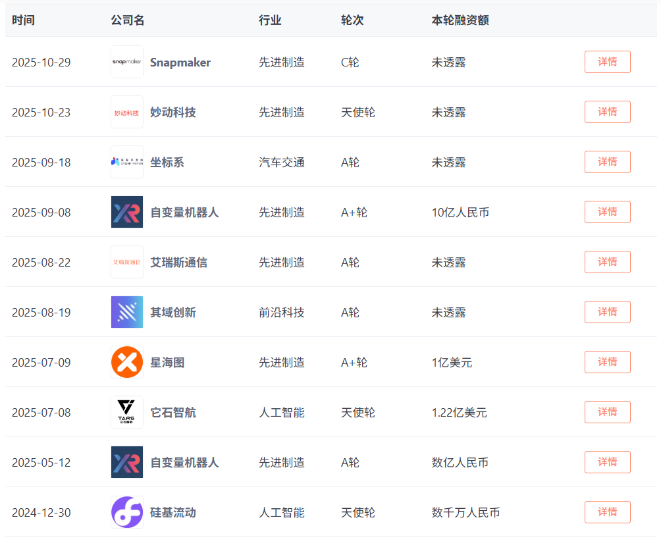Click the 时间 column header
This screenshot has height=549, width=661.
23,20
